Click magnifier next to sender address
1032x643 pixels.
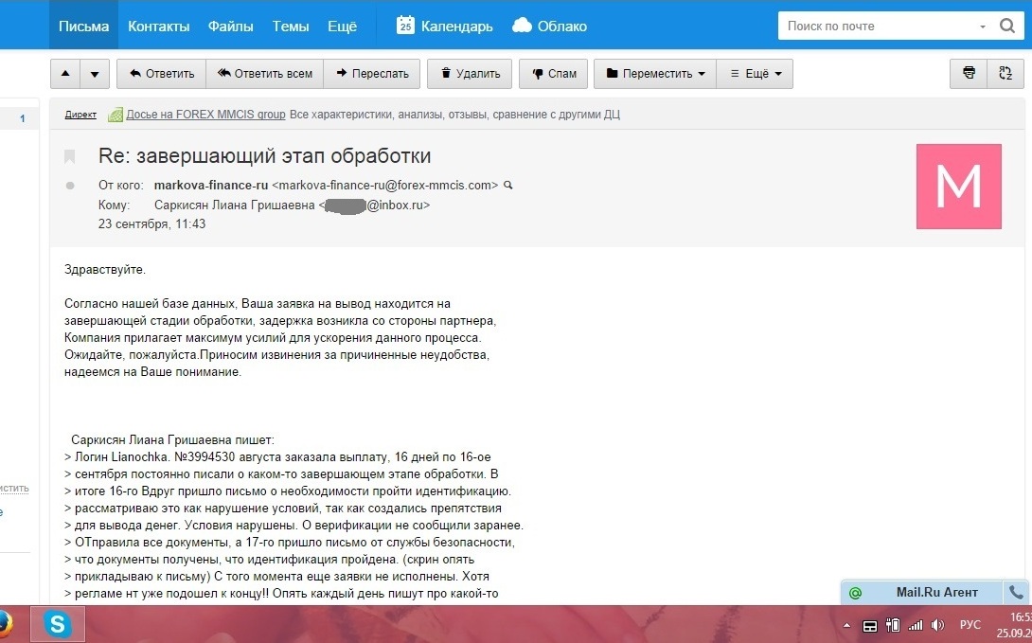(x=508, y=186)
